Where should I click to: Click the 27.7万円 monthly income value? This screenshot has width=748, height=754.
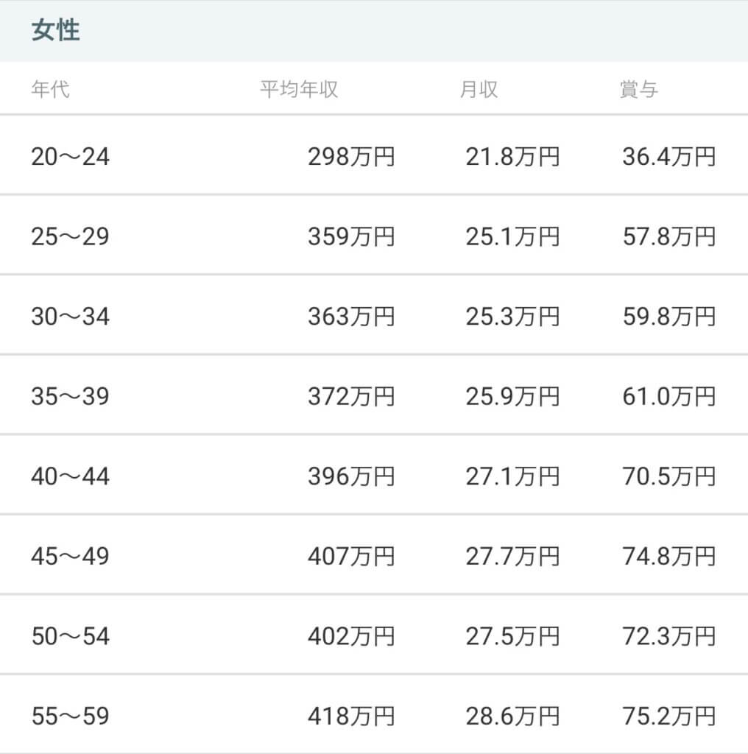click(x=512, y=556)
